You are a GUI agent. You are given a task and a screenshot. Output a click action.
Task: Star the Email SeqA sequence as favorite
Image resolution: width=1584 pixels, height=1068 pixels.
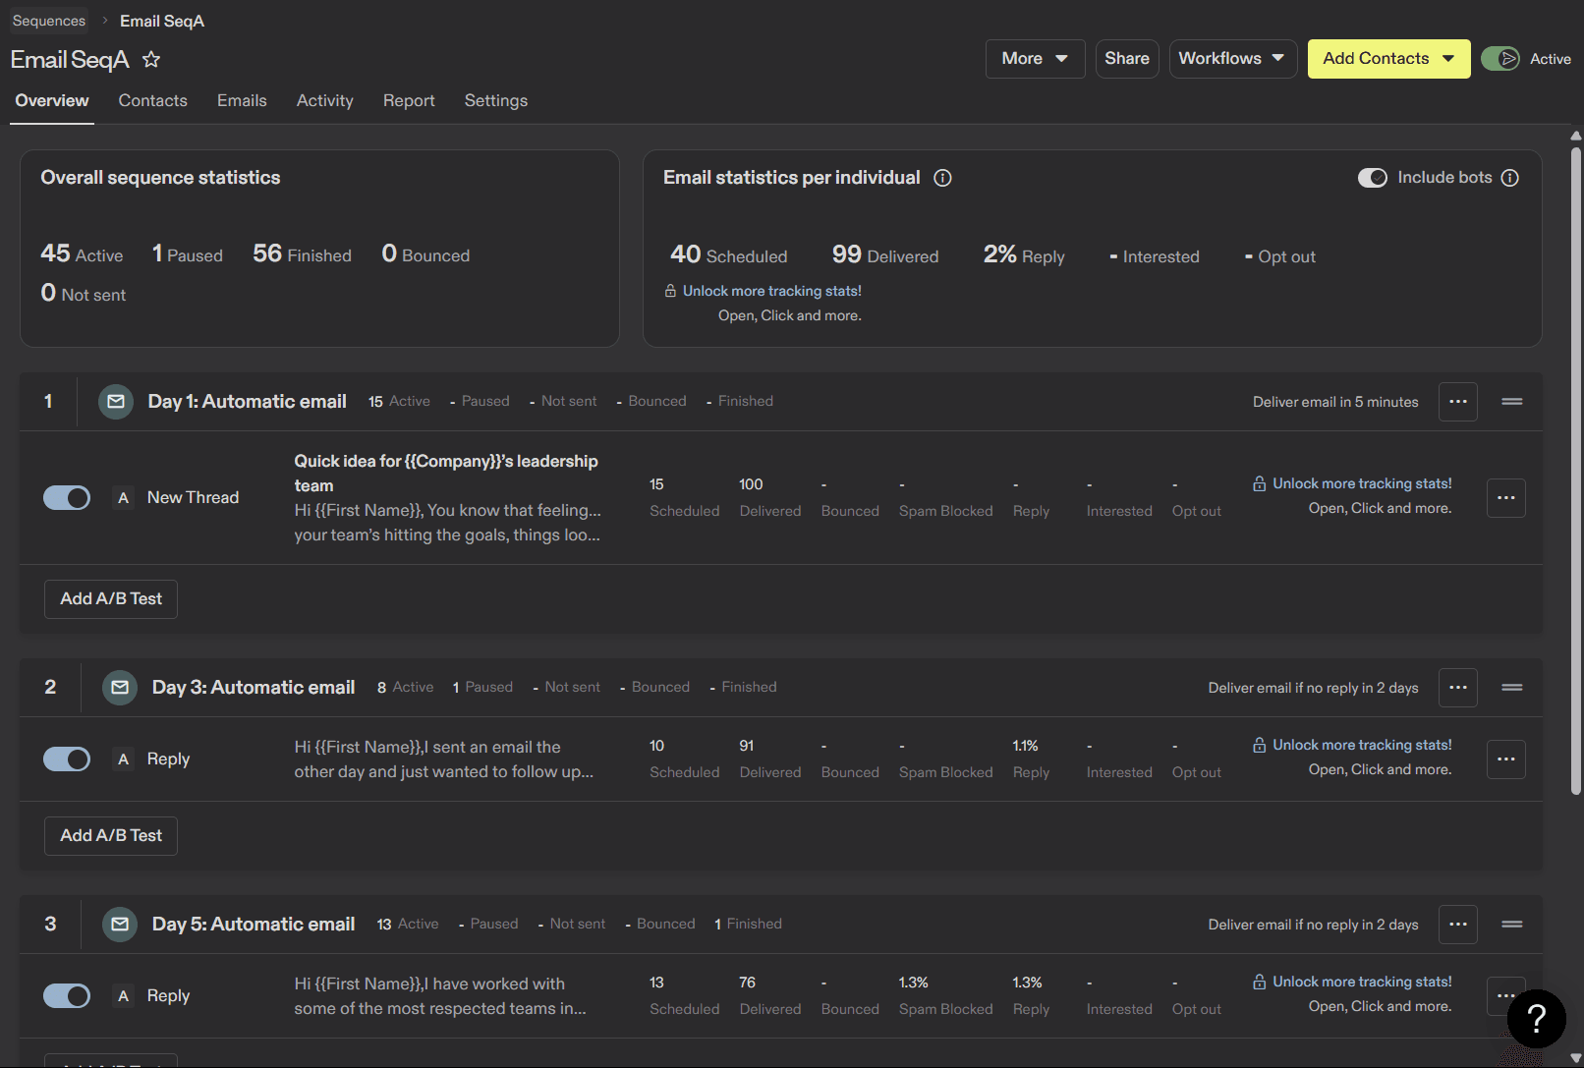151,60
